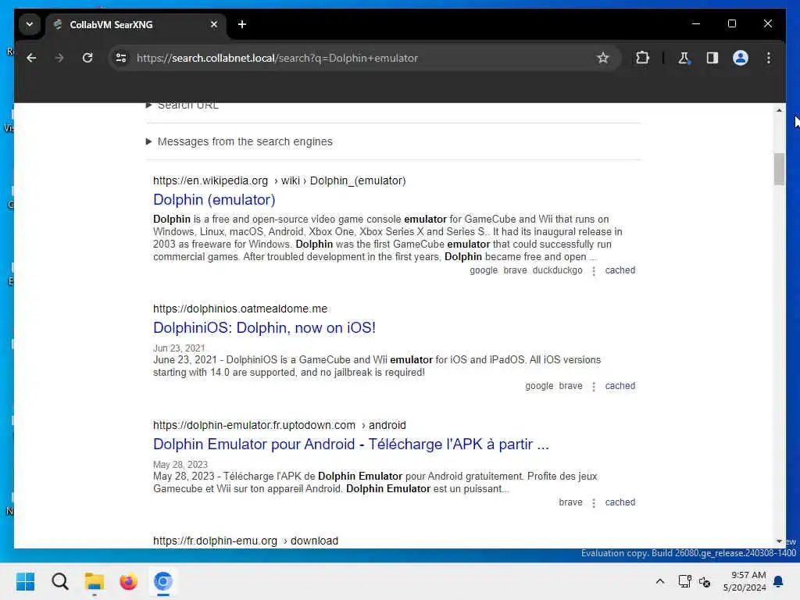Click the scrollbar down arrow
Image resolution: width=800 pixels, height=600 pixels.
(x=779, y=541)
